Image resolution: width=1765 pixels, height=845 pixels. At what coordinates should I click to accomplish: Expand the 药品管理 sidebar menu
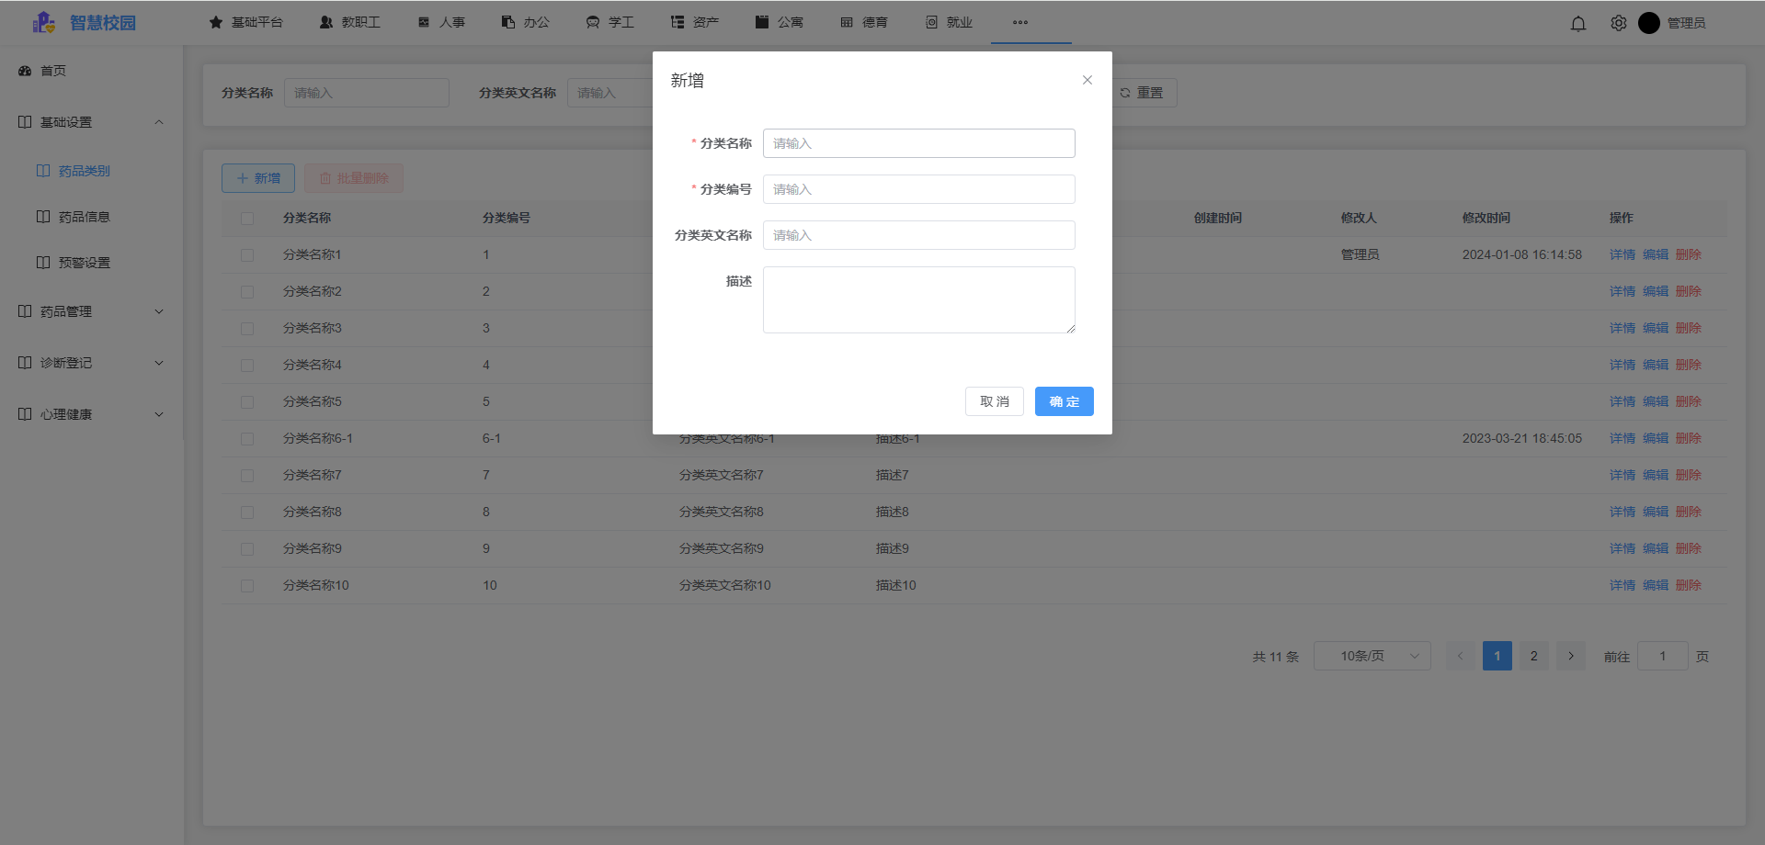92,311
